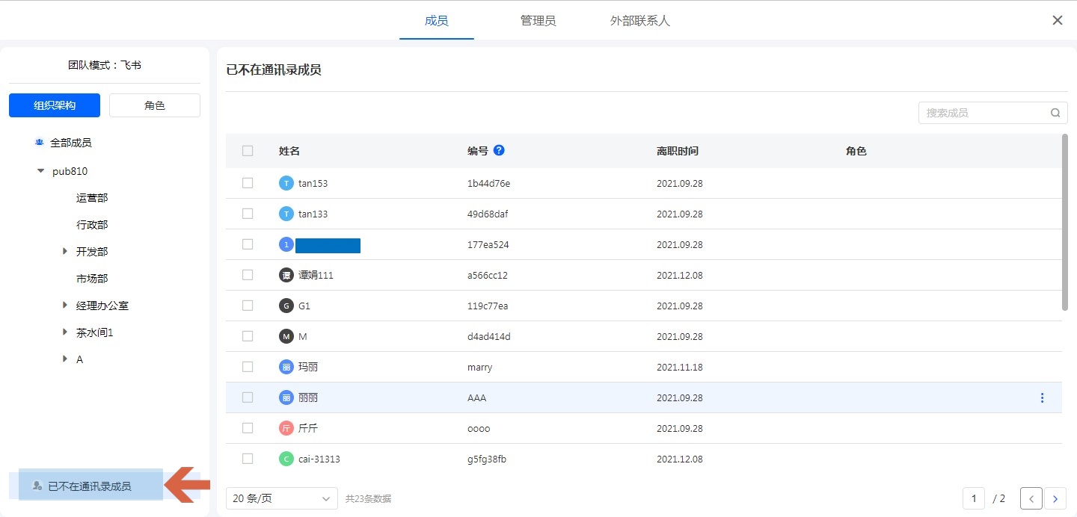Open the 20 条/页 page size dropdown
Image resolution: width=1077 pixels, height=517 pixels.
[x=281, y=498]
